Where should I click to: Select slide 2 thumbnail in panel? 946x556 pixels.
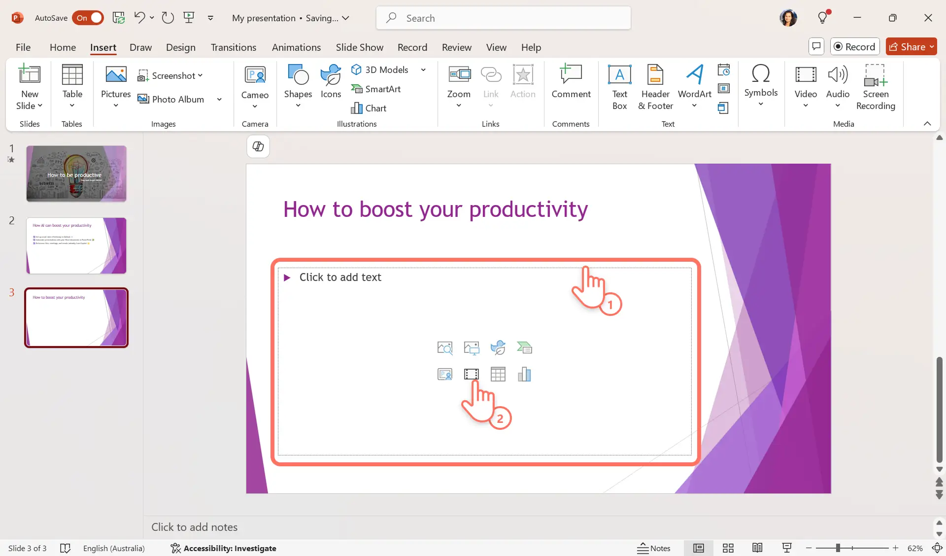pyautogui.click(x=75, y=245)
